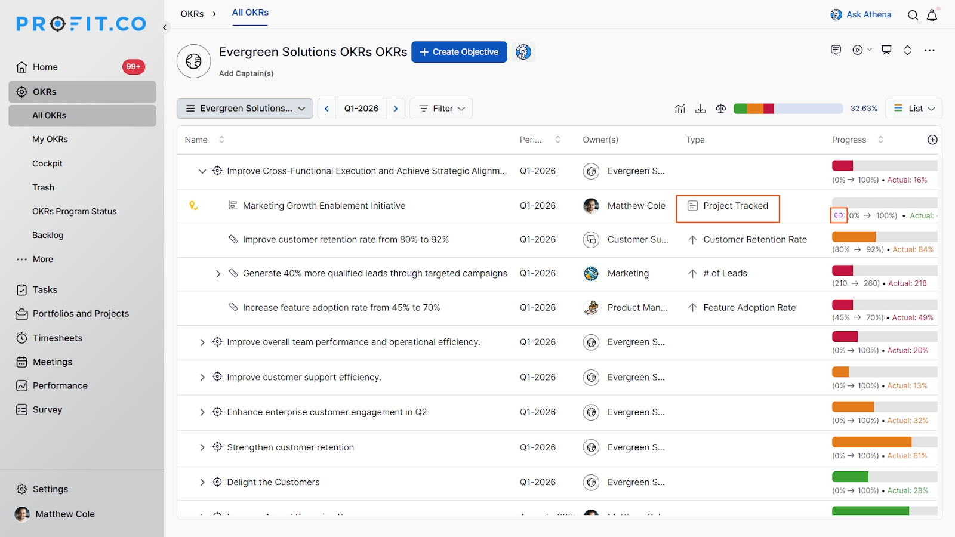Select My OKRs in the sidebar

point(50,139)
